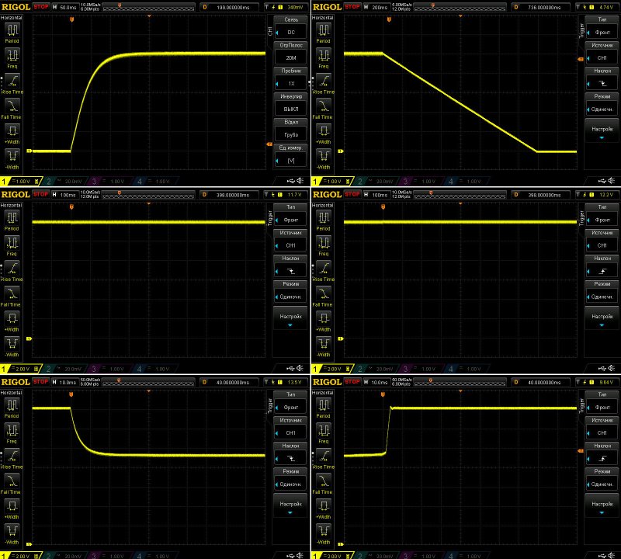The height and width of the screenshot is (559, 621).
Task: Click Наклон slope button in the 9.64V trigger capture
Action: 602,453
